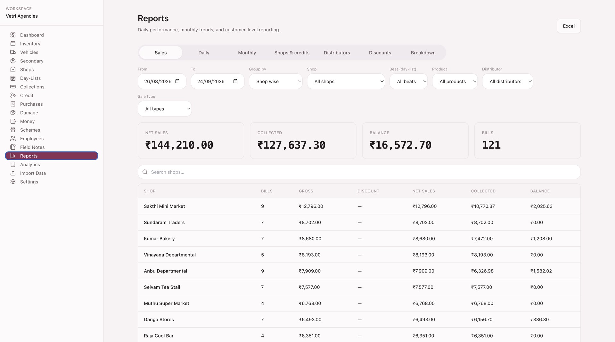Image resolution: width=615 pixels, height=342 pixels.
Task: Select the Credit hand-coins icon
Action: coord(13,95)
